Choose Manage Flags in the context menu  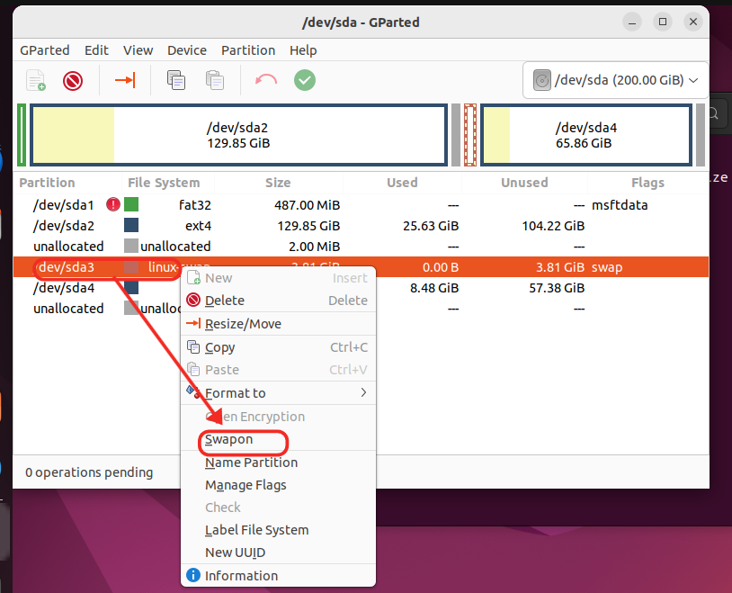click(278, 485)
